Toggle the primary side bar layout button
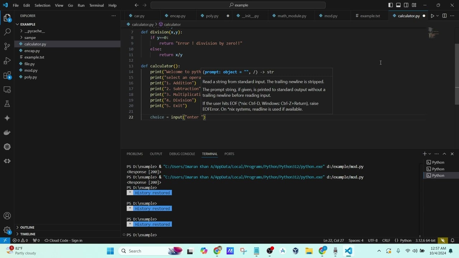The width and height of the screenshot is (459, 258). point(391,5)
